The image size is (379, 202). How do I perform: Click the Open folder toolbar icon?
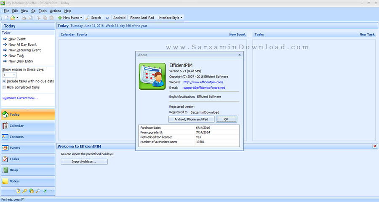[13, 18]
